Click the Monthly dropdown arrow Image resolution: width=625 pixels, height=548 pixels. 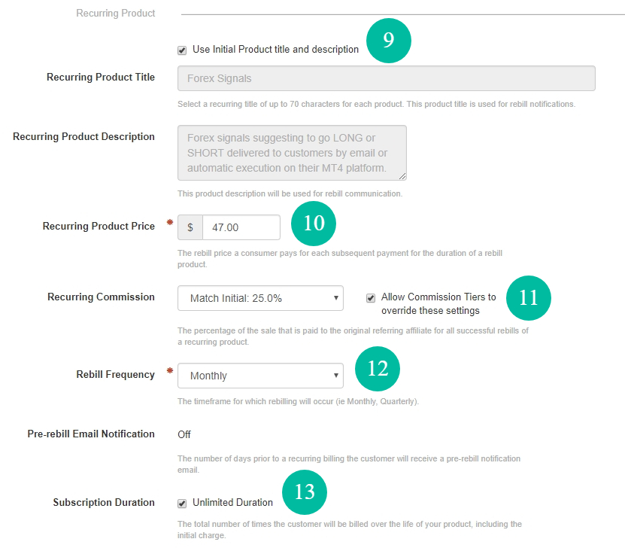pos(335,376)
